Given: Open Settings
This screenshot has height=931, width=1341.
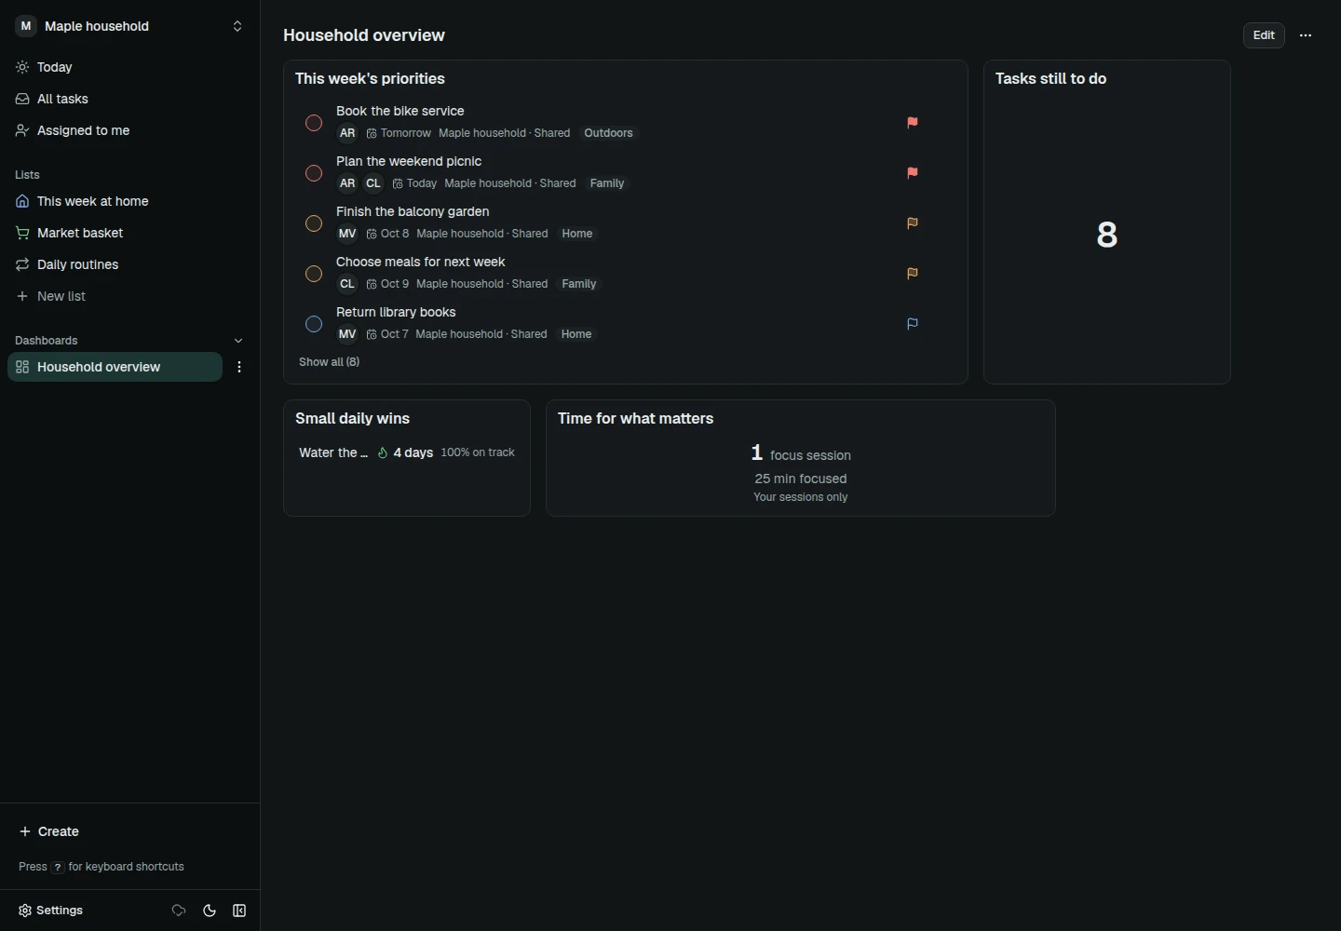Looking at the screenshot, I should pos(51,911).
